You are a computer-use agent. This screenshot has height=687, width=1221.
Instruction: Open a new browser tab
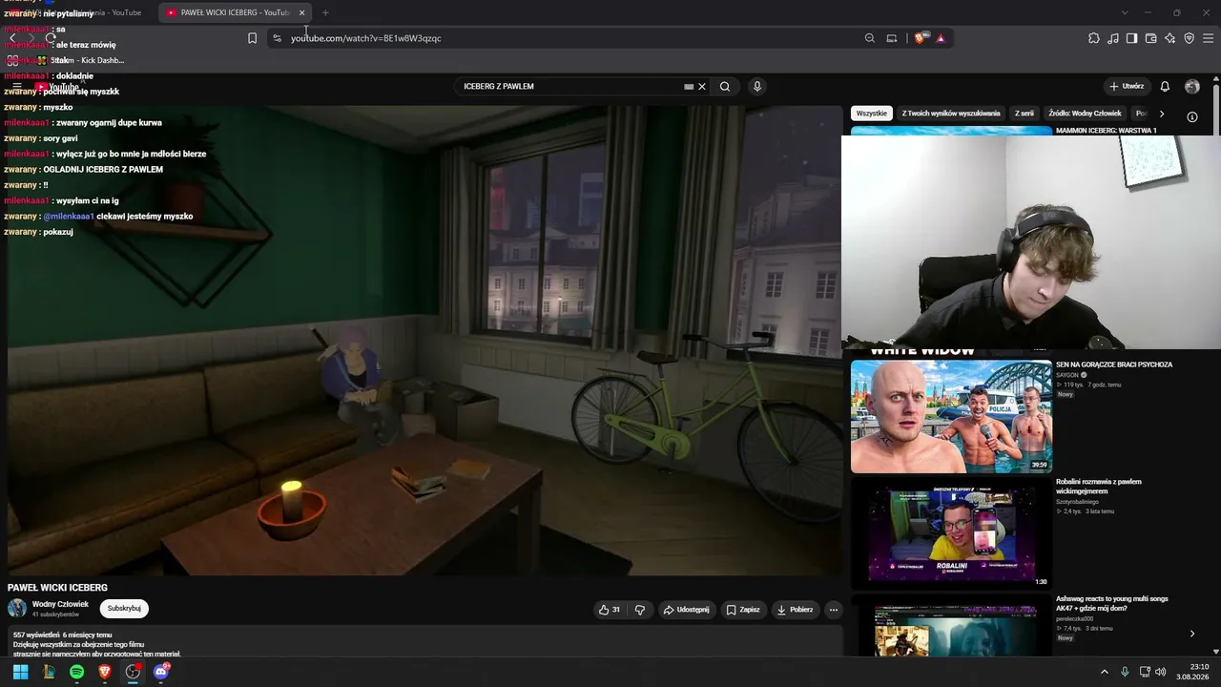[x=325, y=12]
